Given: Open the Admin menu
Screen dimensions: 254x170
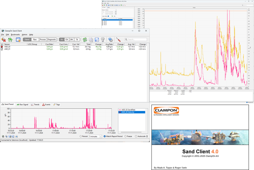Looking at the screenshot, I should coord(25,35).
